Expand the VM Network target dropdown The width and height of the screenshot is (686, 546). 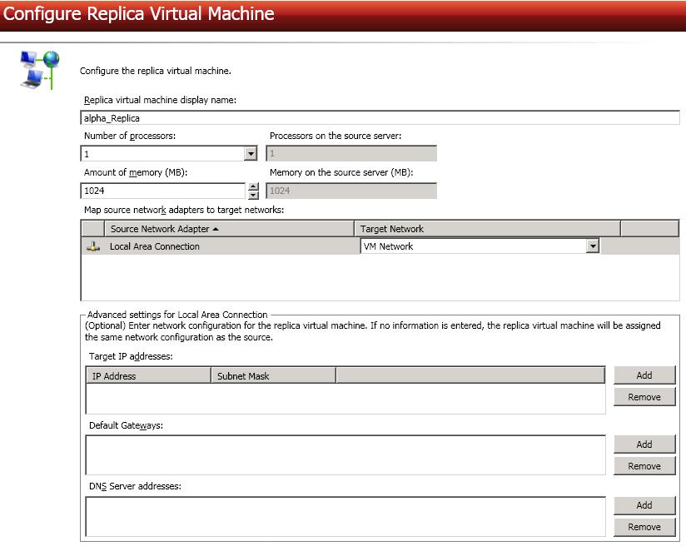(593, 246)
